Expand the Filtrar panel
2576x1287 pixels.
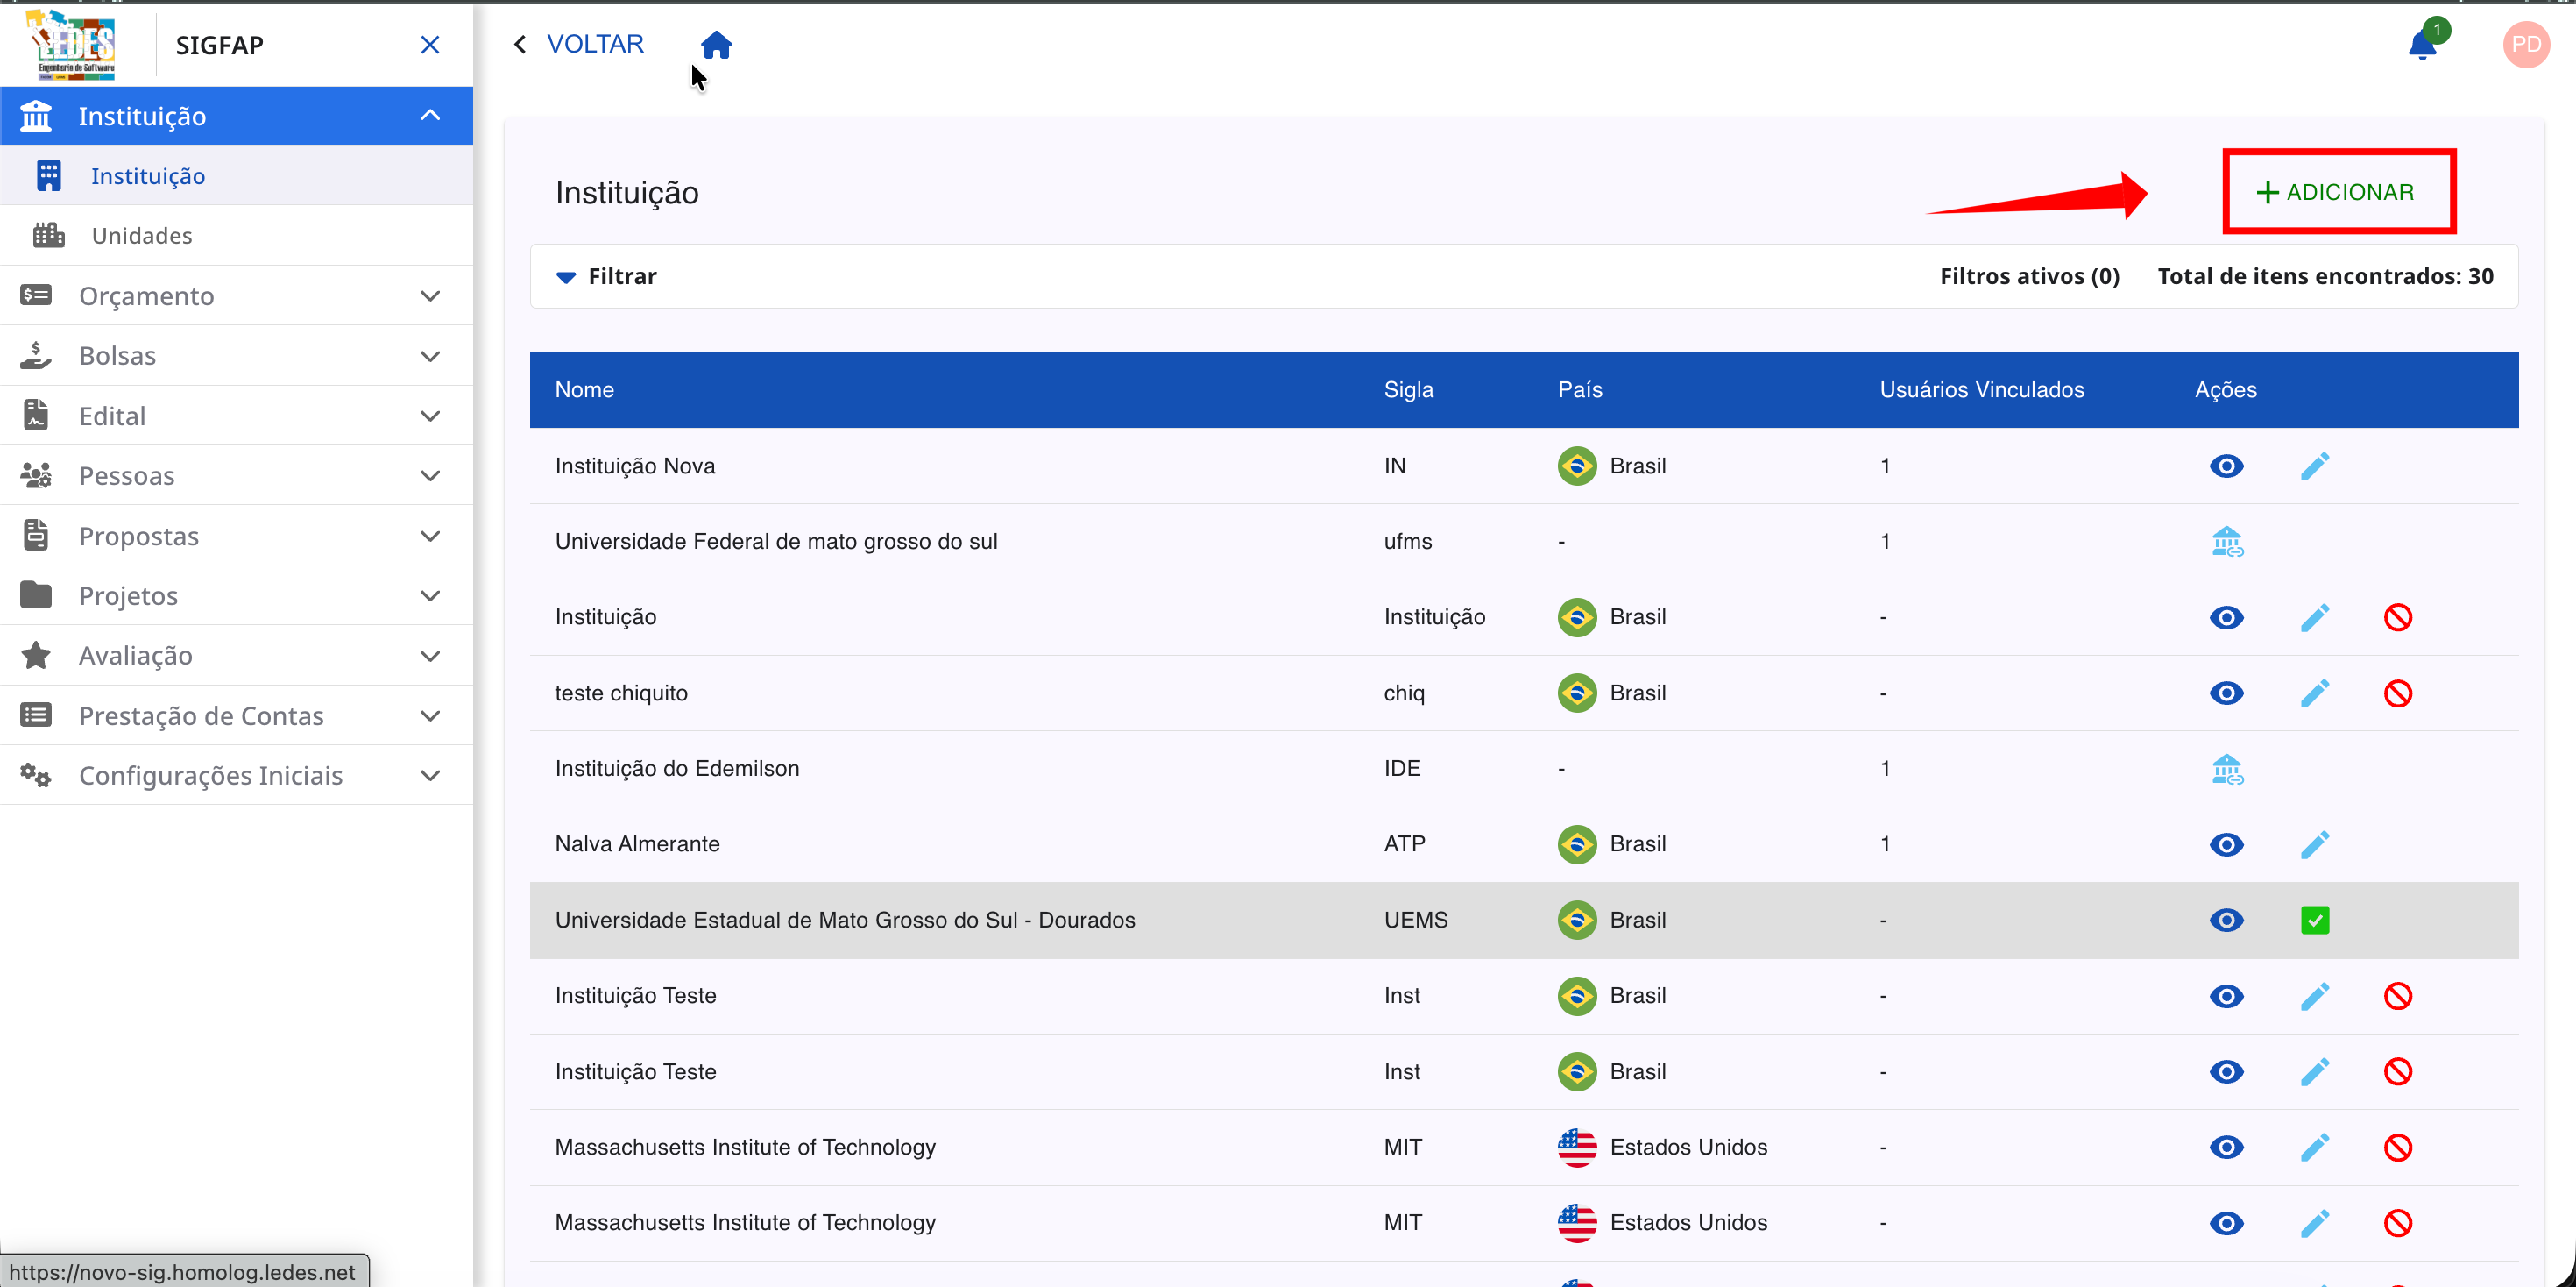pos(606,276)
